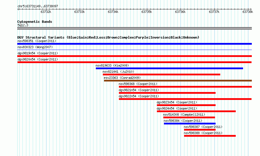Select the red dgv9822n54 loss bar
Viewport: 260px width, 156px height.
coord(185,99)
